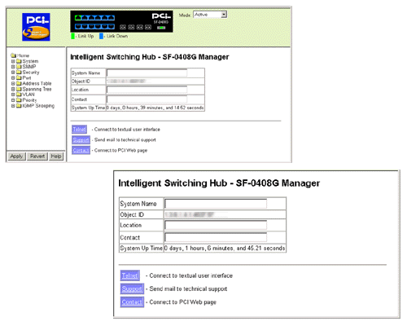Expand the Priority tree node
The width and height of the screenshot is (407, 326).
(13, 100)
